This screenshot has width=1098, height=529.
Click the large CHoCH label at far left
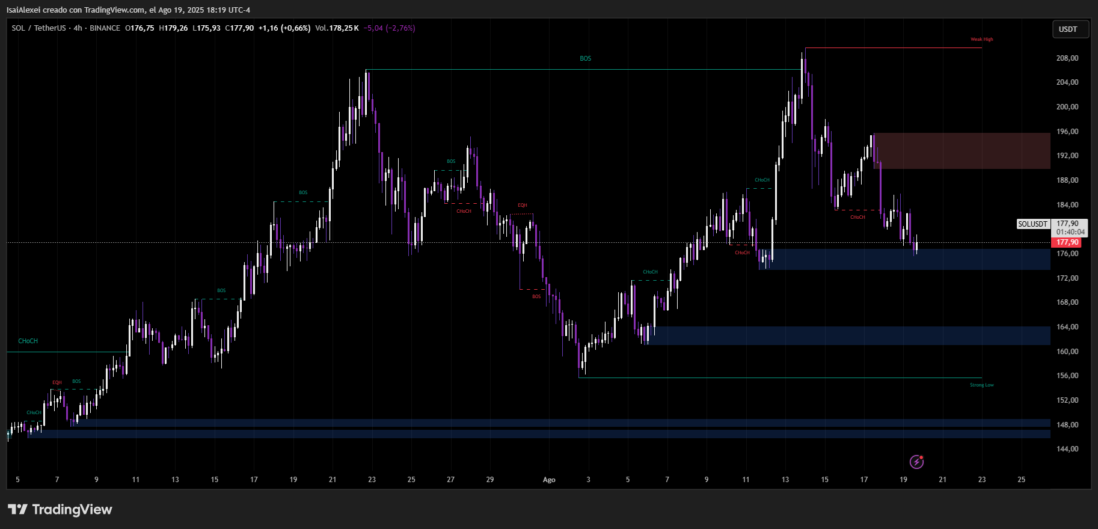pos(28,341)
